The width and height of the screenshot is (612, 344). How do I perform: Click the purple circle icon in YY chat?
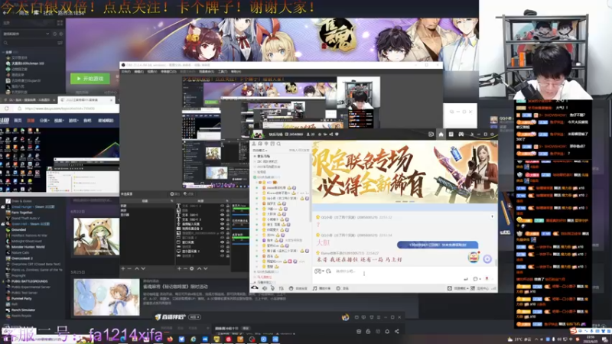coord(487,259)
